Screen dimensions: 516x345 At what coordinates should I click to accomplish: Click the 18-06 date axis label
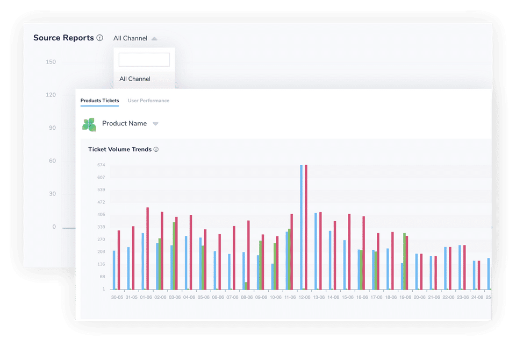pyautogui.click(x=391, y=297)
